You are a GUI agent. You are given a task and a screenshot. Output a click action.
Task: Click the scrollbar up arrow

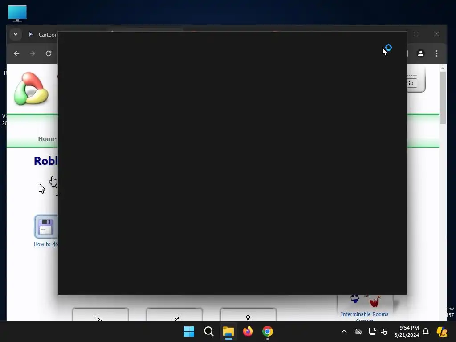coord(443,68)
